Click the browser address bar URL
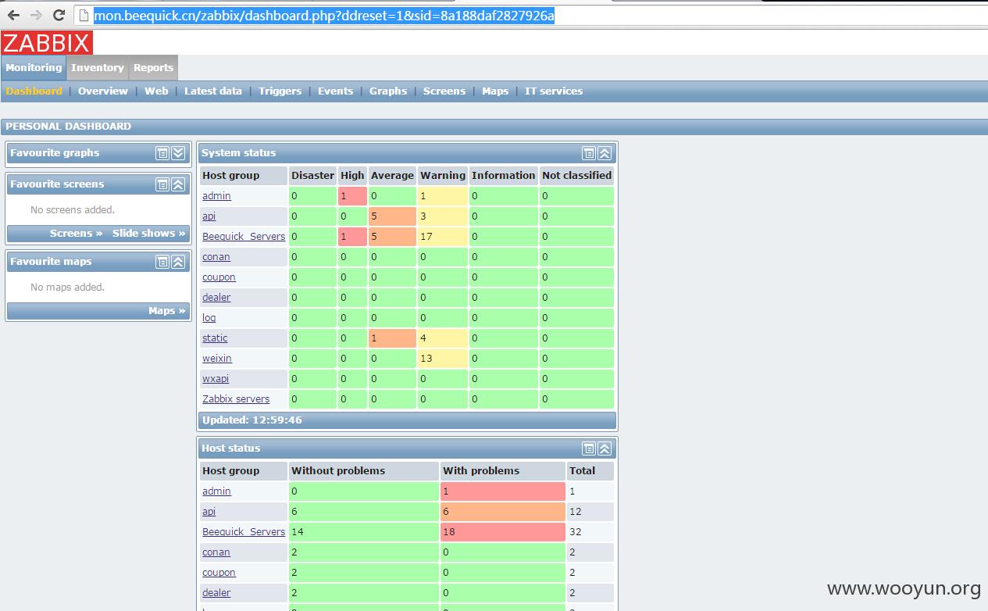The width and height of the screenshot is (988, 611). (x=324, y=16)
